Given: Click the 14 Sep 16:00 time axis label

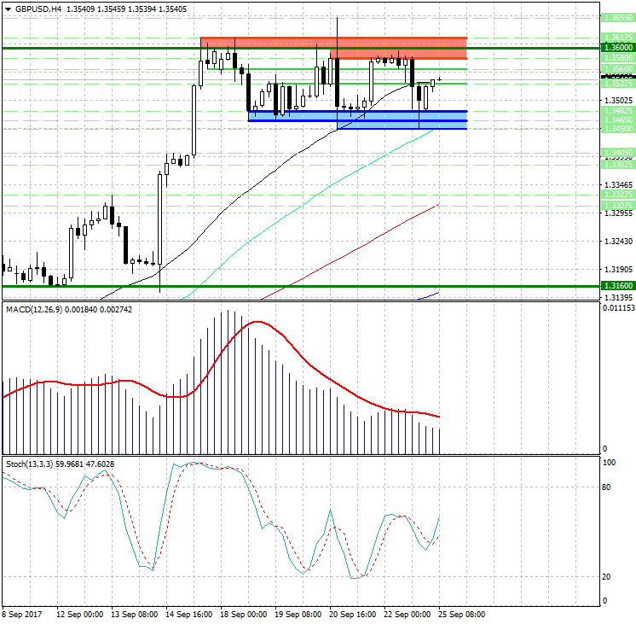Looking at the screenshot, I should (x=188, y=614).
